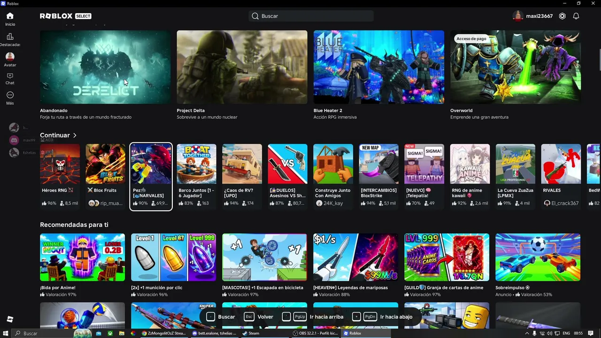The width and height of the screenshot is (601, 338).
Task: Click the Roblox studio icon bottom-left
Action: click(x=10, y=319)
